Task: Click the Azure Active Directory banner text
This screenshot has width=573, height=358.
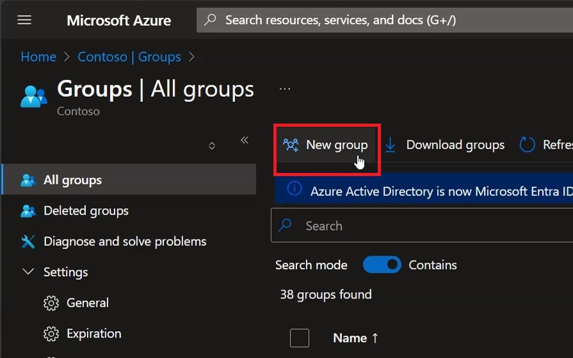Action: click(442, 191)
